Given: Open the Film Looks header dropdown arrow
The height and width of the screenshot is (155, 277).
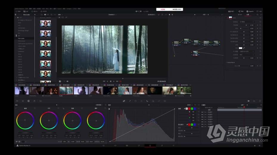Looking at the screenshot, I should (35, 15).
